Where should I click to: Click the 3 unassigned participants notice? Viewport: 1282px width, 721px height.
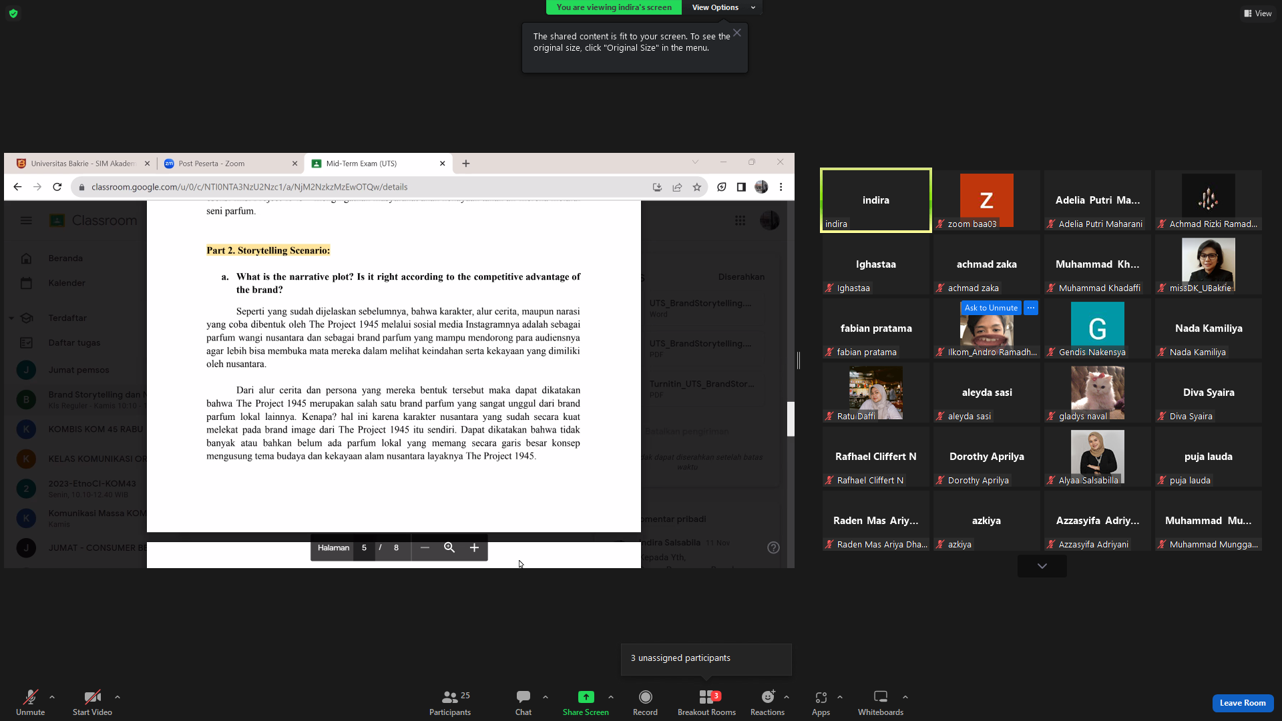(x=706, y=659)
